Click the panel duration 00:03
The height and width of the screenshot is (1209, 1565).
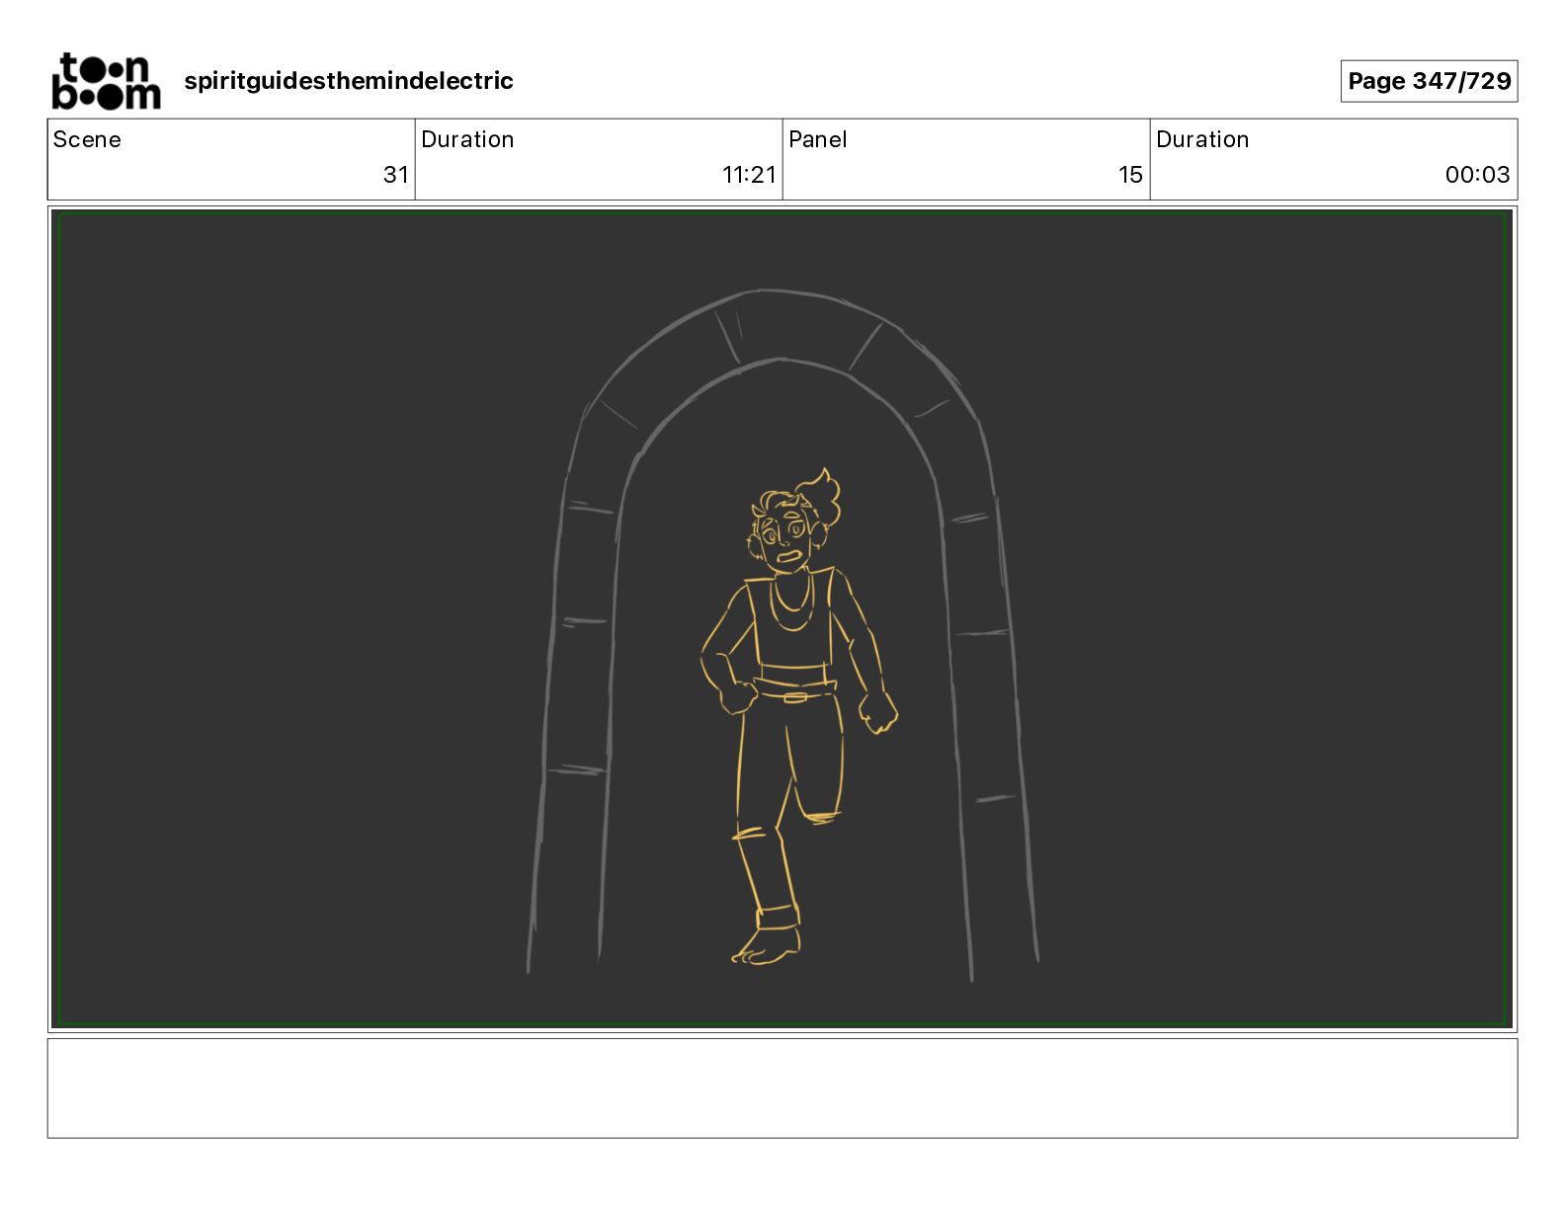[x=1477, y=175]
